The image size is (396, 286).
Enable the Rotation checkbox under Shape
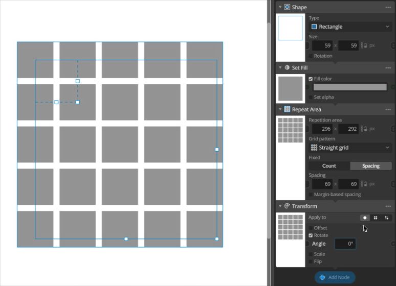(311, 56)
